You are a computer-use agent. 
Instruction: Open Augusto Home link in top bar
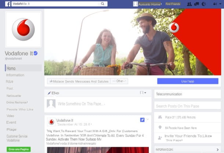(x=150, y=4)
